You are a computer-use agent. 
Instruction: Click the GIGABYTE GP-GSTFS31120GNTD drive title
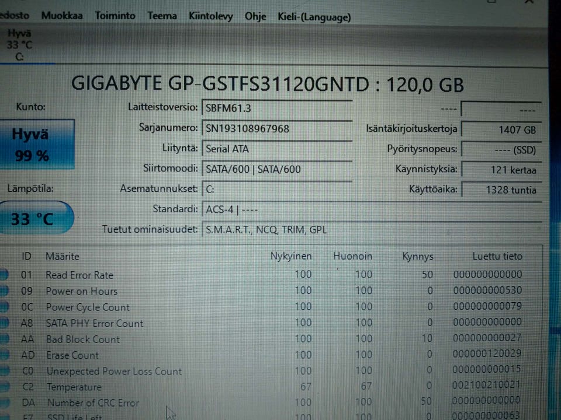click(267, 84)
